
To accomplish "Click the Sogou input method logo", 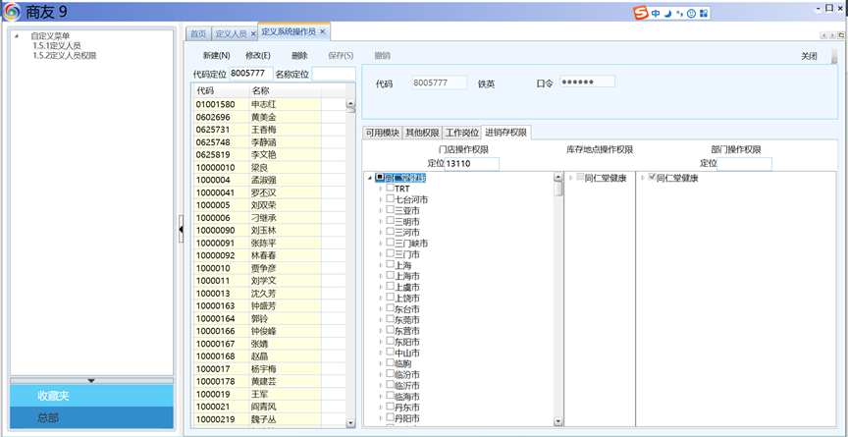I will click(642, 13).
